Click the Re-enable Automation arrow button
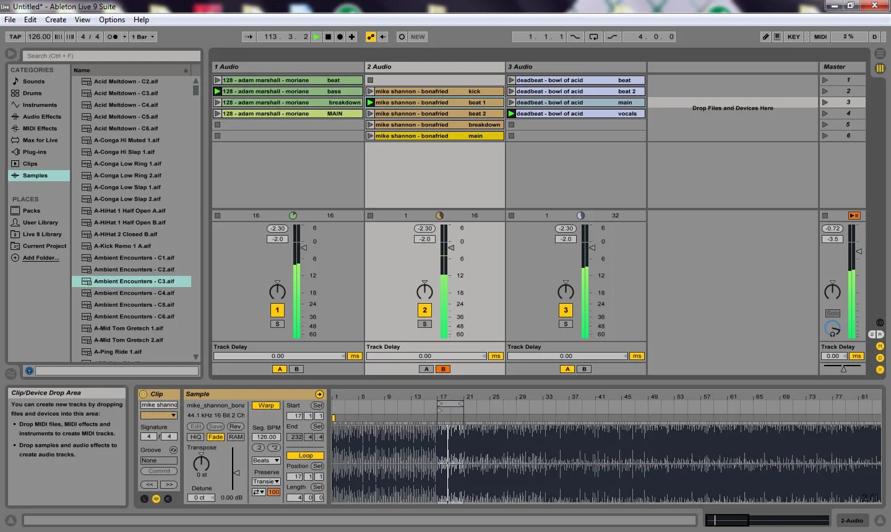891x532 pixels. pyautogui.click(x=383, y=36)
